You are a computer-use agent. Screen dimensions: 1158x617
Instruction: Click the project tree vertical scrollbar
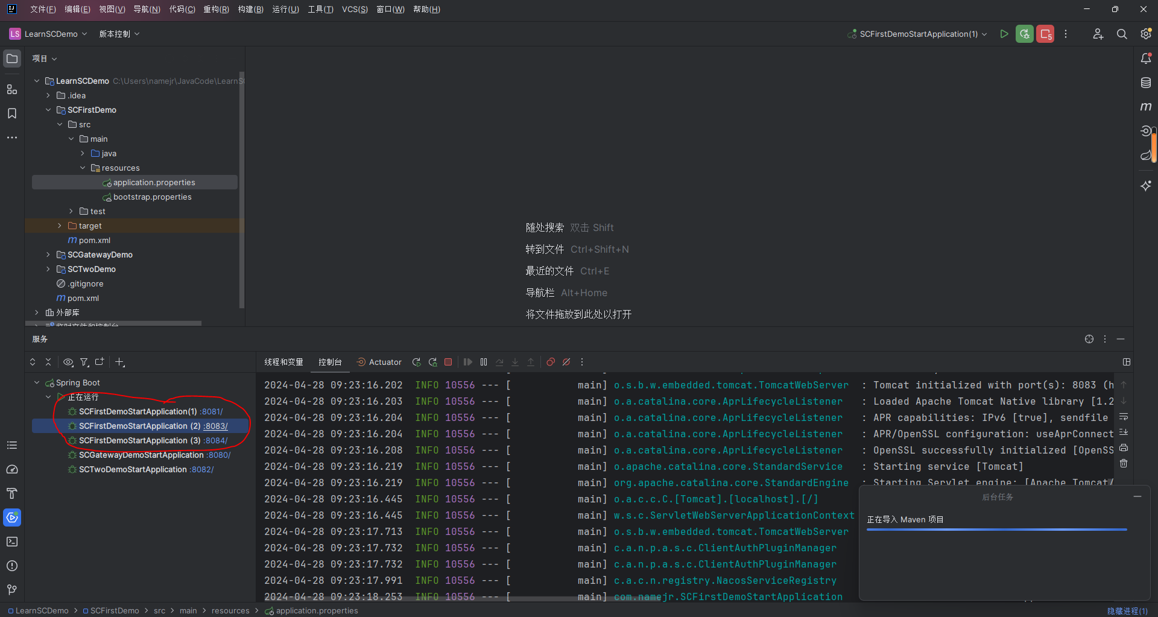[x=242, y=189]
